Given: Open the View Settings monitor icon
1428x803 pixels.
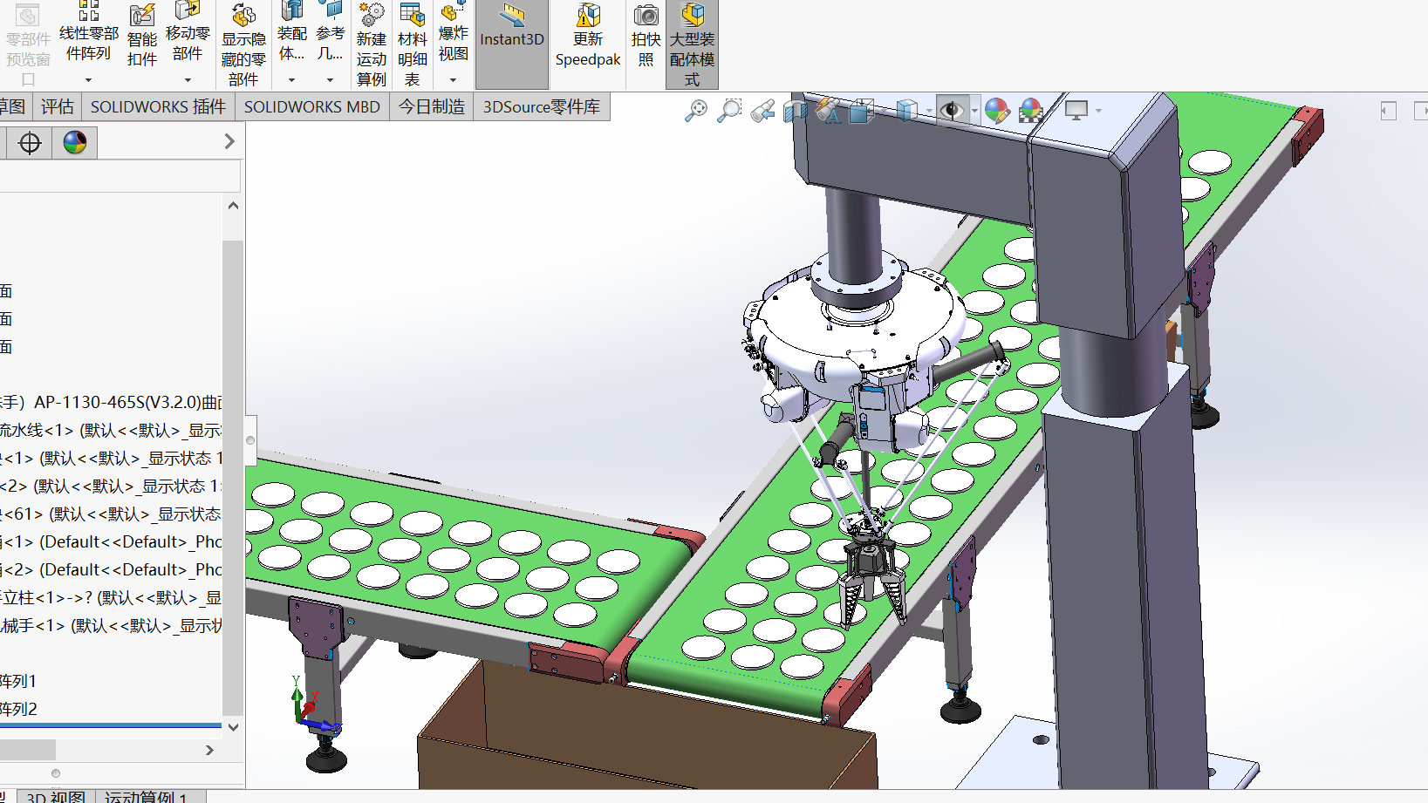Looking at the screenshot, I should click(1076, 111).
